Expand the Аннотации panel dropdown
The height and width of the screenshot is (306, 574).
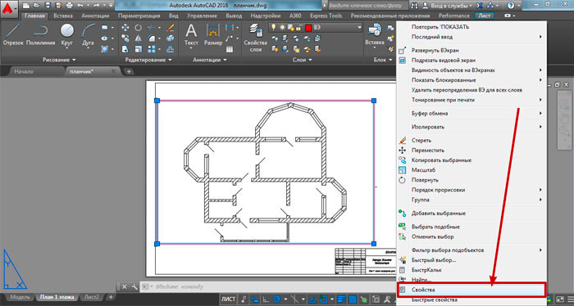209,60
